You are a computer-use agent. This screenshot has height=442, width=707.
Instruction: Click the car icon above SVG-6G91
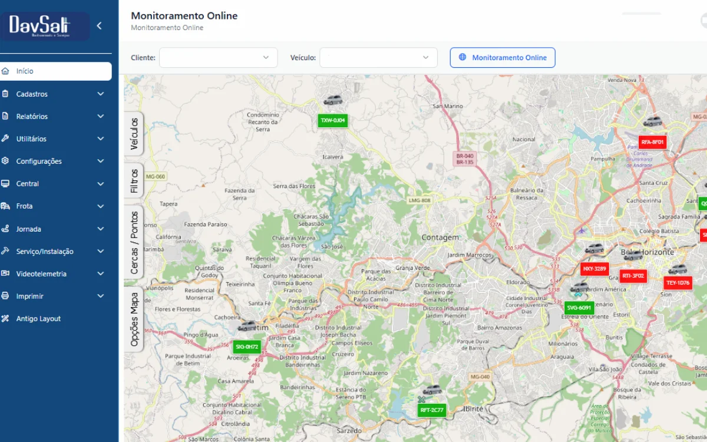[579, 287]
